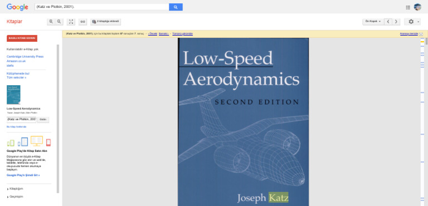Click the Google logo
Screen dimensions: 428x206
(x=17, y=7)
